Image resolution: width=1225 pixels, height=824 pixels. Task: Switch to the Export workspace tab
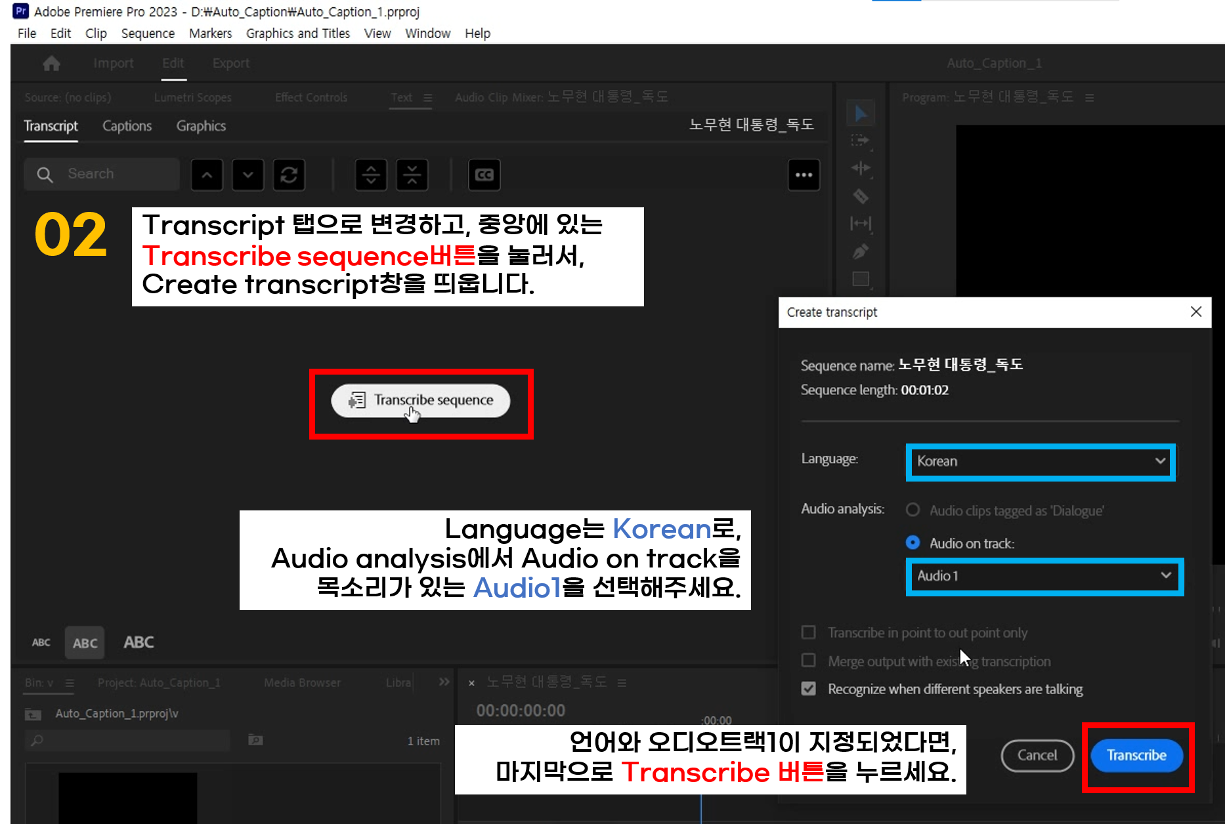(231, 63)
